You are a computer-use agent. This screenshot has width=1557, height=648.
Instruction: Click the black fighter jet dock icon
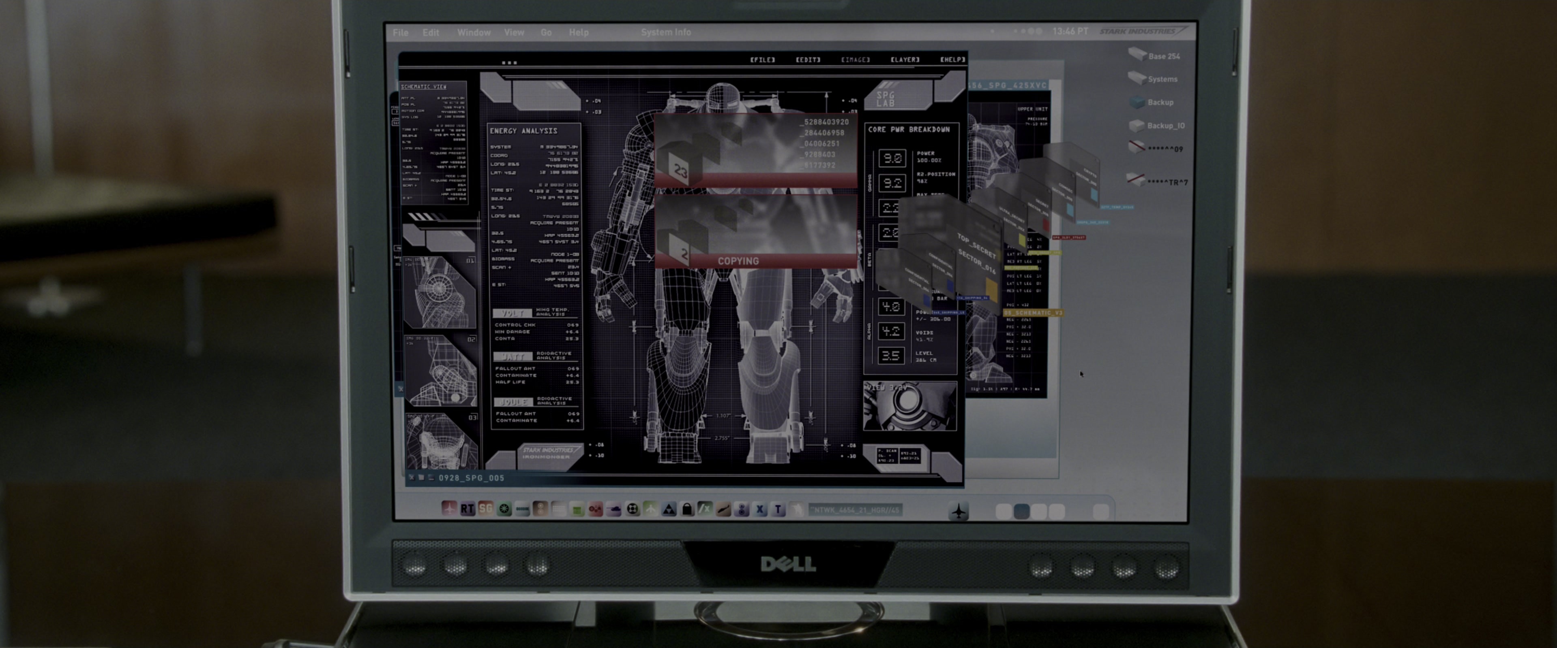tap(959, 511)
